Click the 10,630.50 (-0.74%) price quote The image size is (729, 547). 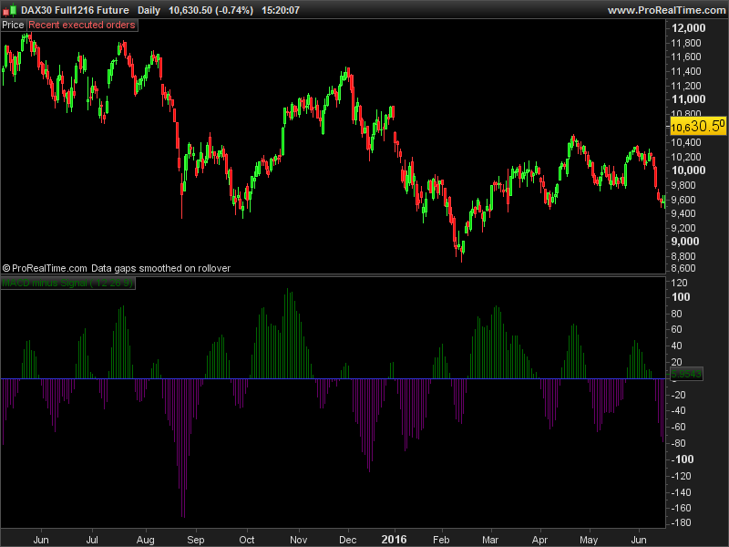210,10
